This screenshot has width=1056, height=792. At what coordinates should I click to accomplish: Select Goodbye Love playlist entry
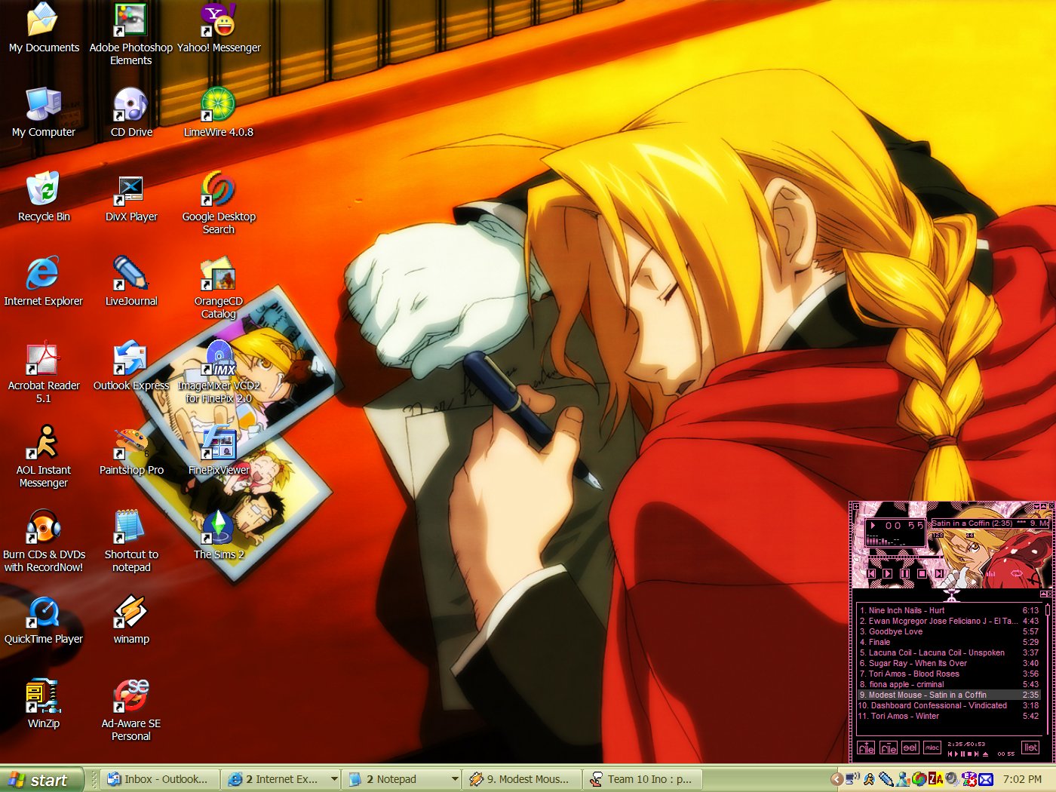tap(949, 631)
